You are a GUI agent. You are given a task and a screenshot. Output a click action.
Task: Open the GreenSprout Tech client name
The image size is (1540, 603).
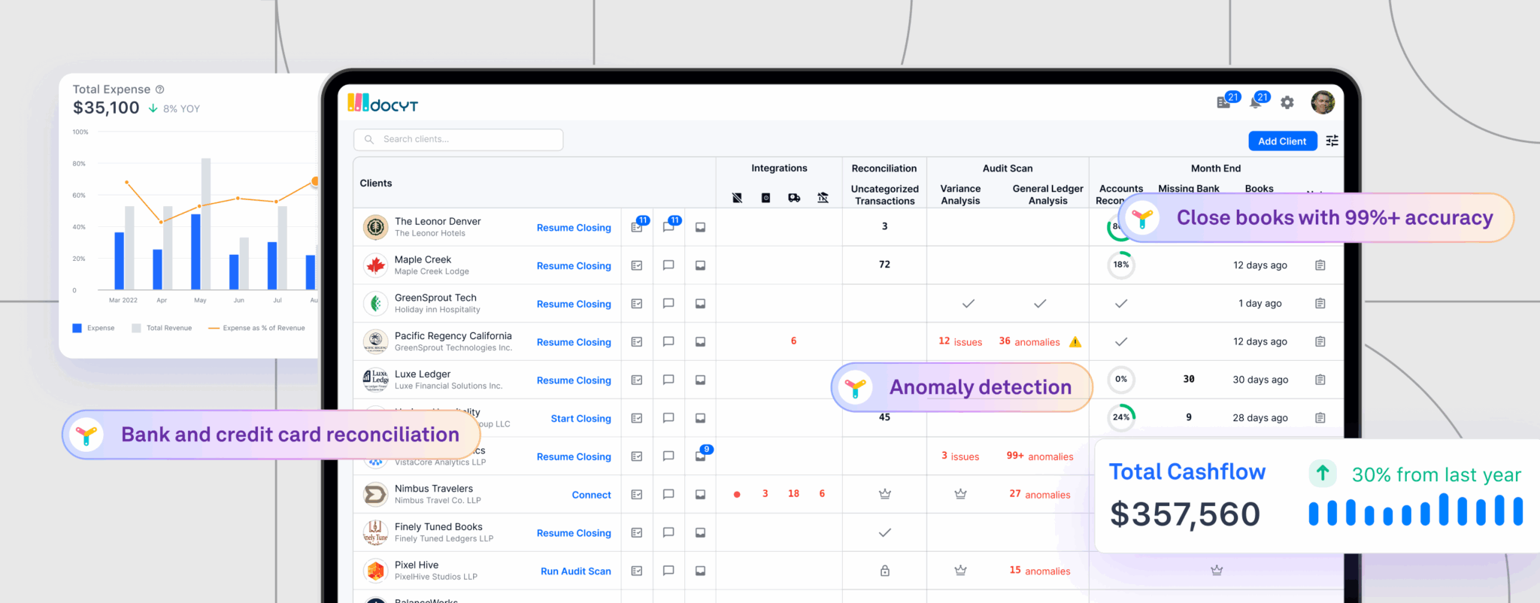[435, 298]
